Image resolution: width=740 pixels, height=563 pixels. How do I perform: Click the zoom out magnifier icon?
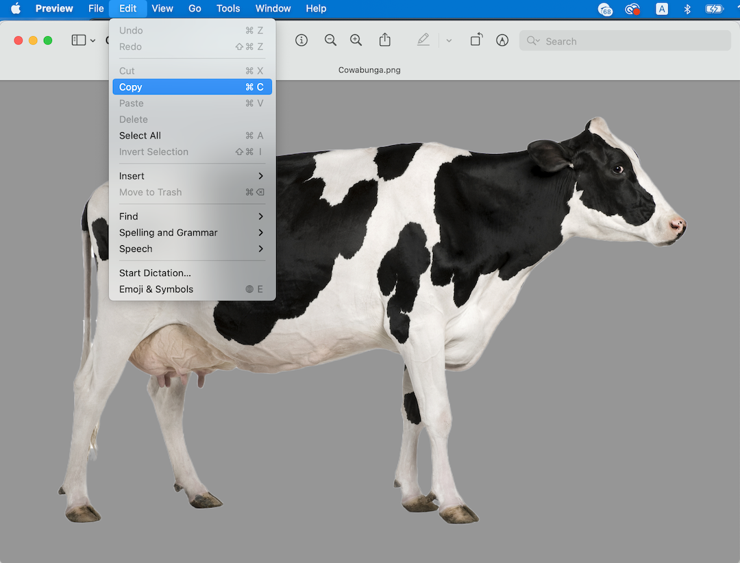[330, 40]
